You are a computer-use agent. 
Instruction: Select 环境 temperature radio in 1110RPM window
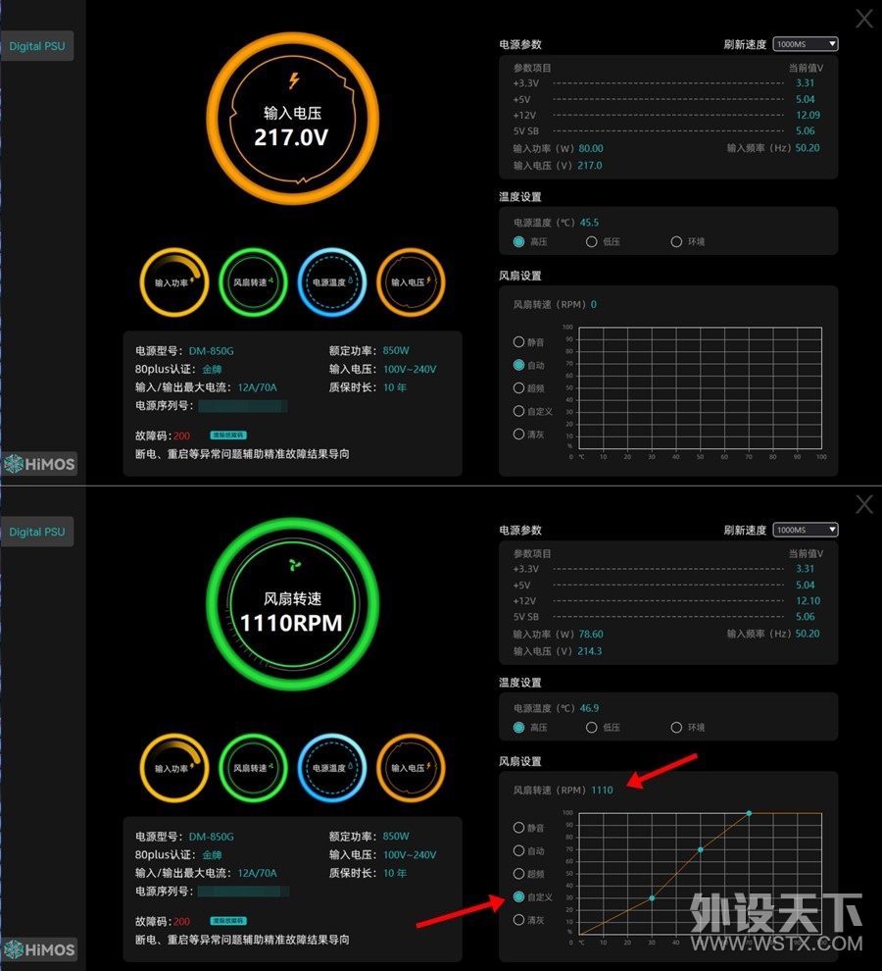676,727
